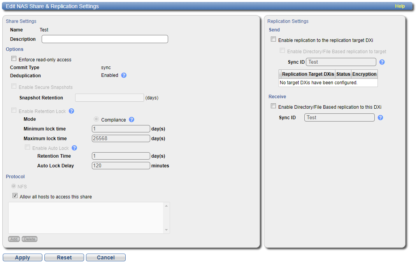
Task: Click help icon for Receive Sync ID
Action: pyautogui.click(x=380, y=118)
